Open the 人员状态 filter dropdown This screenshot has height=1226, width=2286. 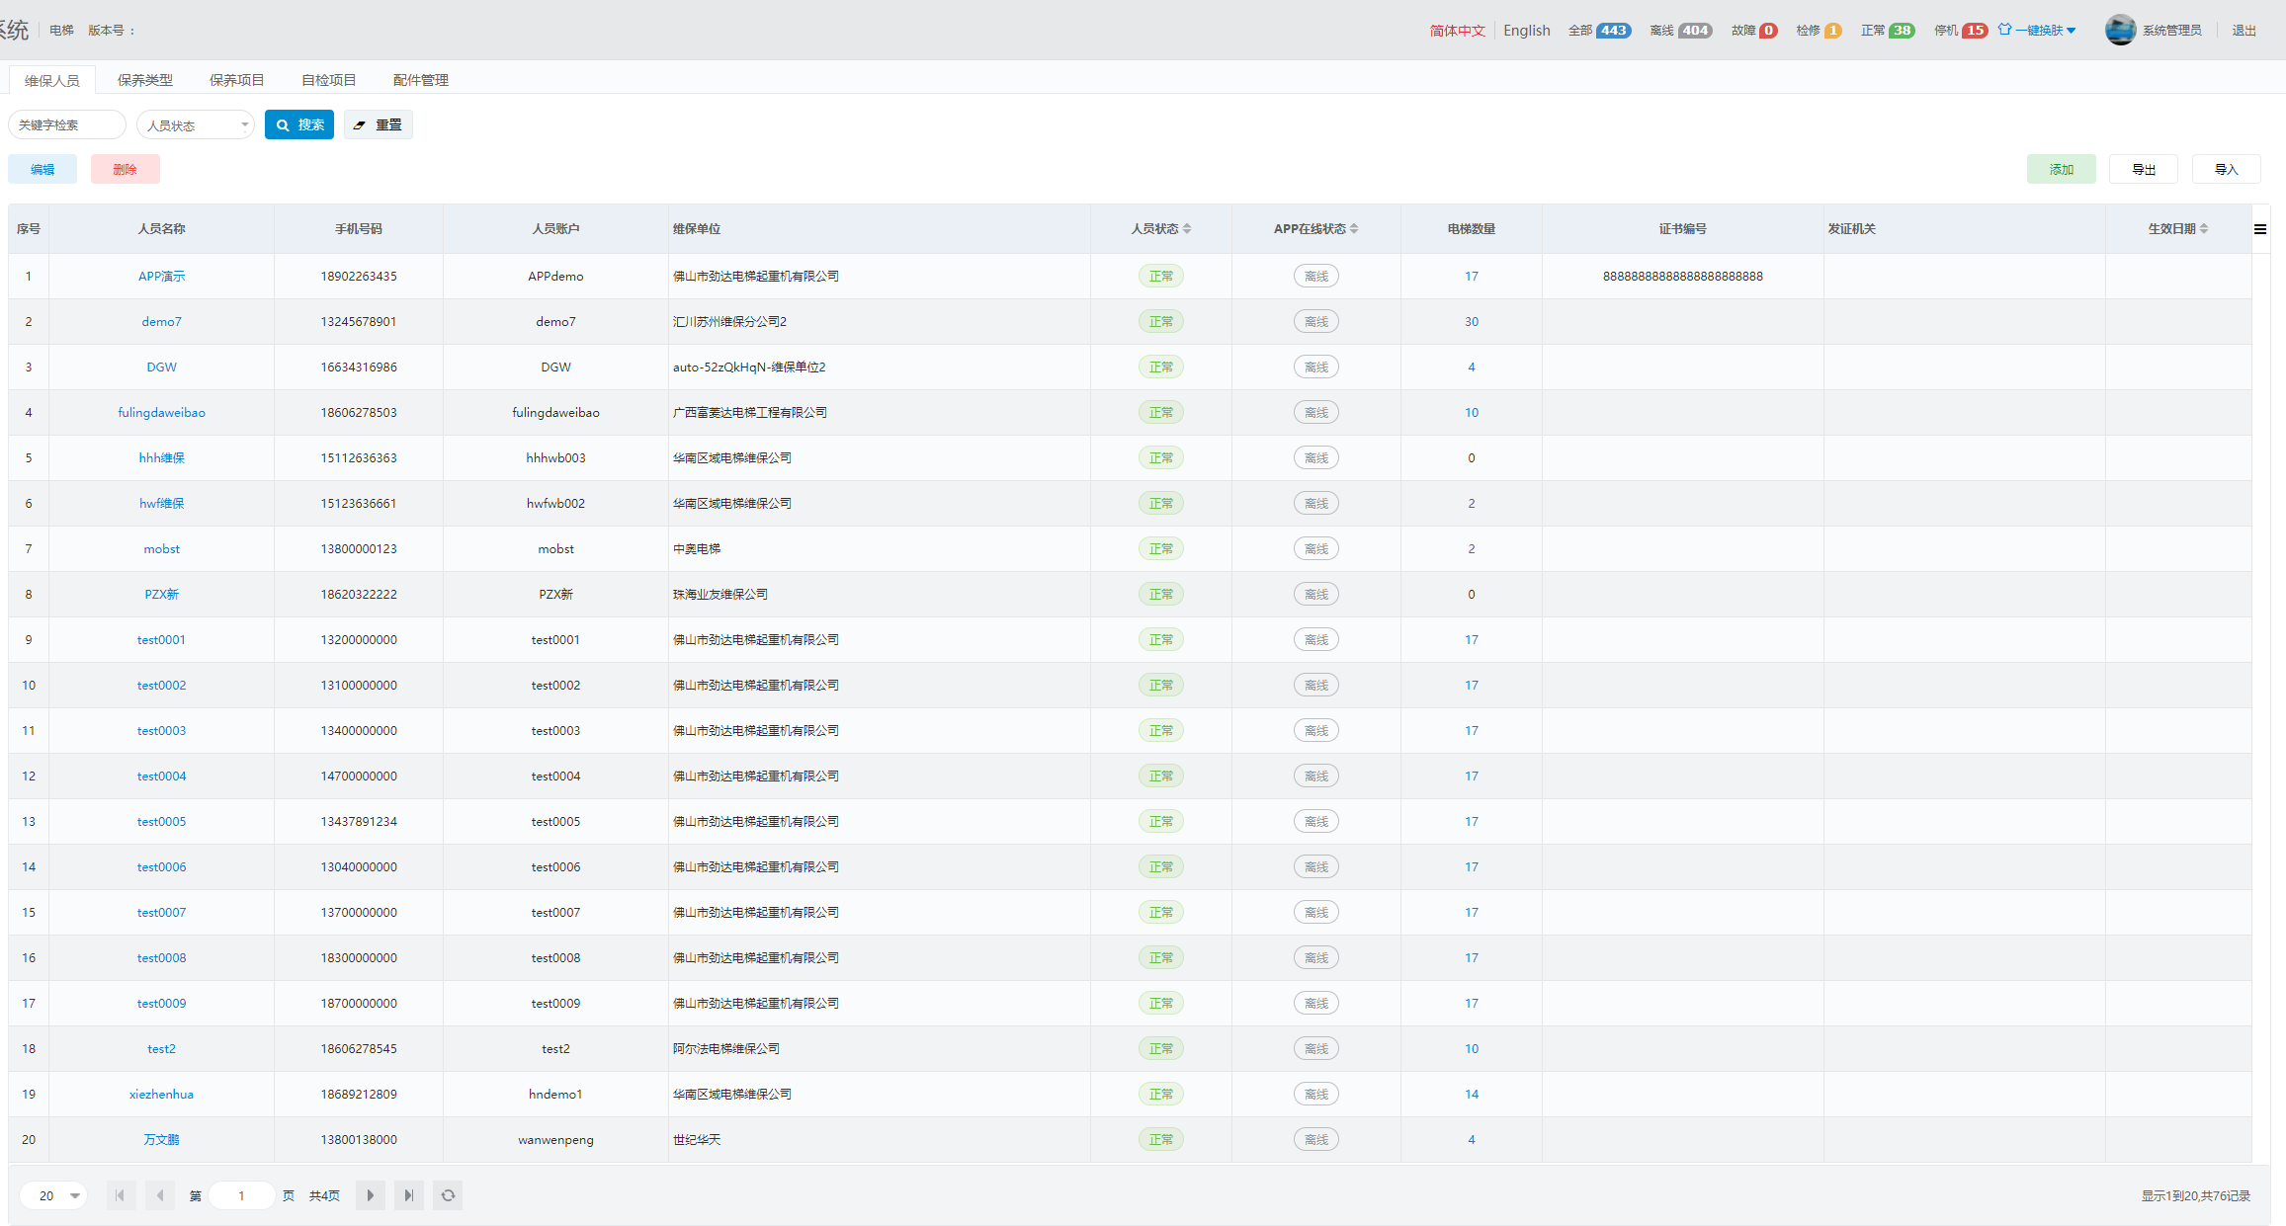pyautogui.click(x=196, y=125)
